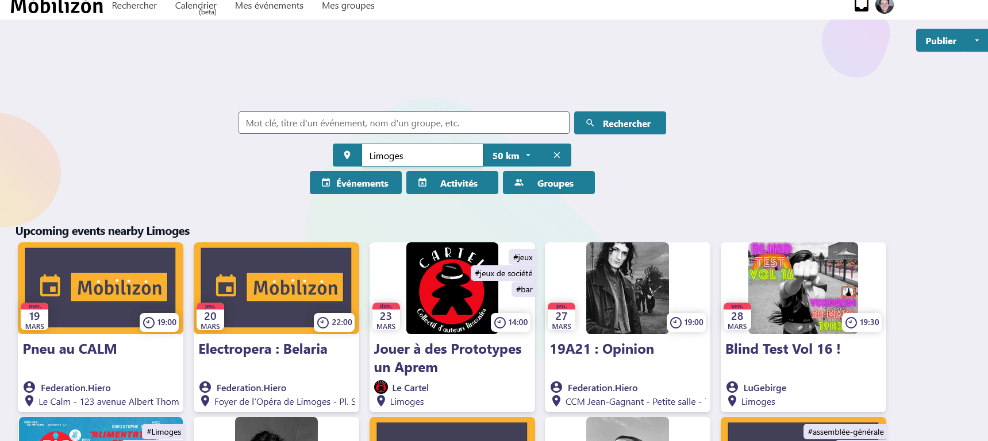
Task: Click location pin beside Limoges under LuGebirge
Action: pos(732,401)
